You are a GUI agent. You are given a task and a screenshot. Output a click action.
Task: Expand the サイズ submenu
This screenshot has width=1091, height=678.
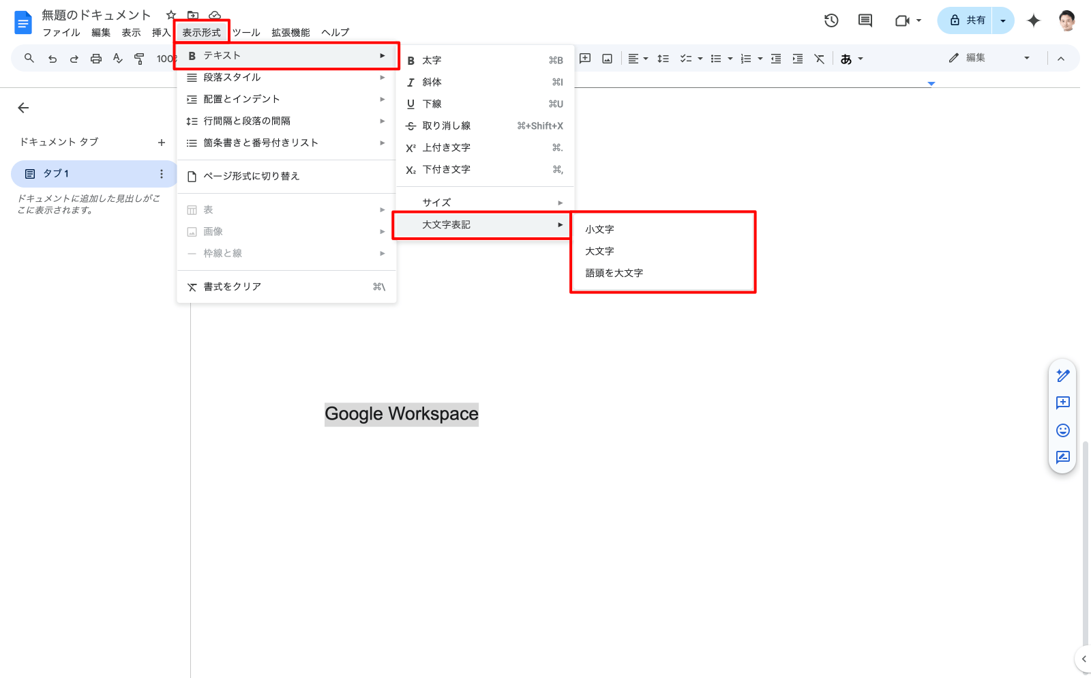[x=485, y=203]
